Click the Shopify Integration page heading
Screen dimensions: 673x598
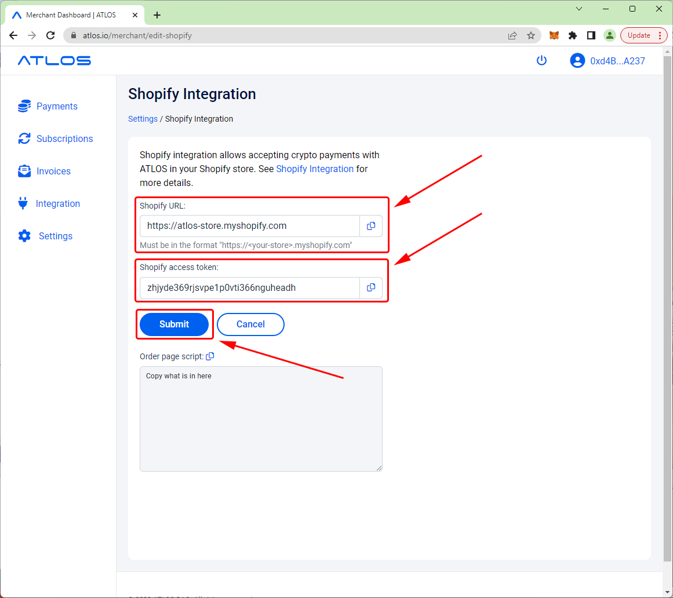point(192,94)
